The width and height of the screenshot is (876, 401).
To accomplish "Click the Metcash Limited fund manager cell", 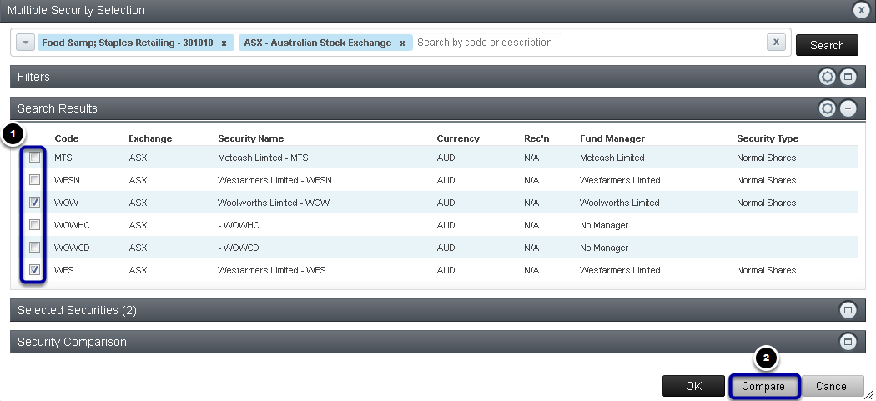I will [x=612, y=158].
